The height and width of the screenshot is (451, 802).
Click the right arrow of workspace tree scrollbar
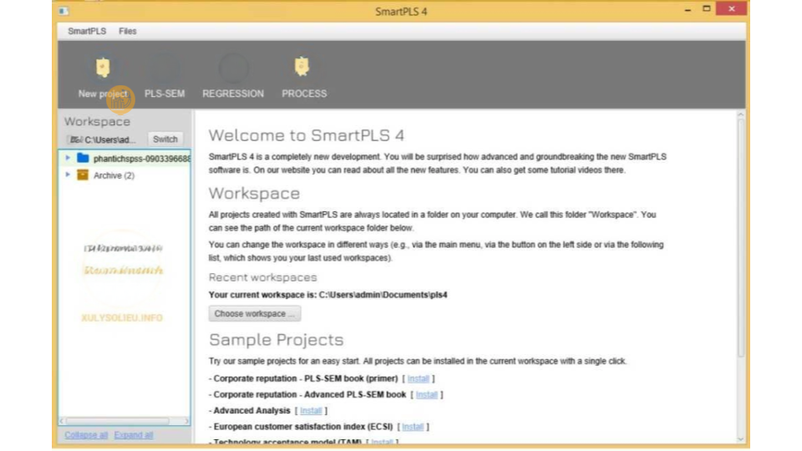pyautogui.click(x=186, y=421)
